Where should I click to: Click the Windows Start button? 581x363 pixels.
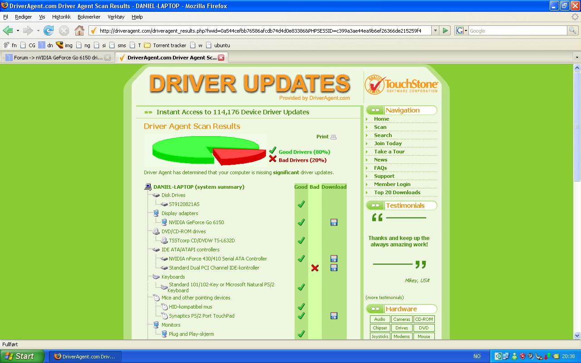click(x=22, y=356)
